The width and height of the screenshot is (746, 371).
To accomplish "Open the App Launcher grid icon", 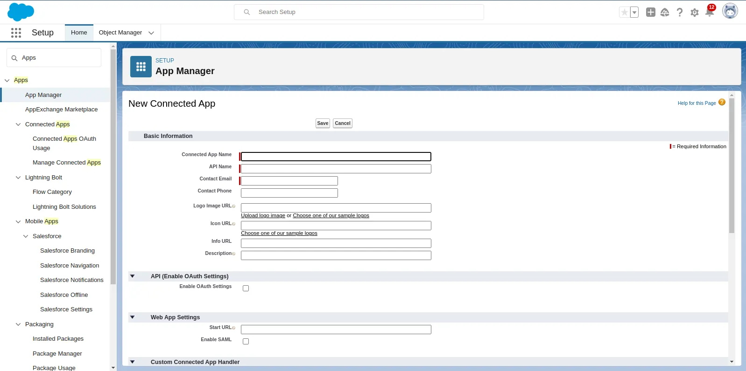I will click(x=16, y=33).
